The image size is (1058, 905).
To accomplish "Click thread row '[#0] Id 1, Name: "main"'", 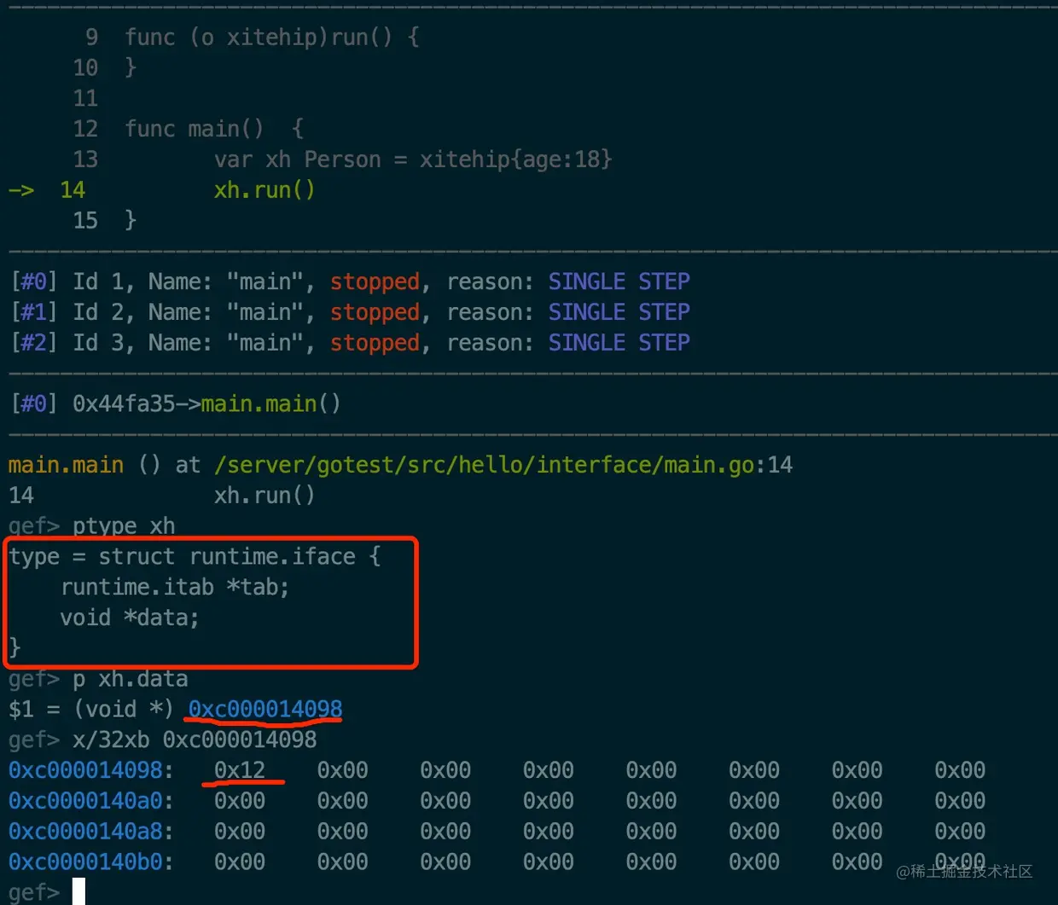I will (x=351, y=281).
